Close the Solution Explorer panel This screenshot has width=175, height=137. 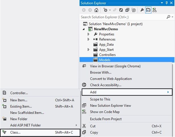tap(171, 3)
